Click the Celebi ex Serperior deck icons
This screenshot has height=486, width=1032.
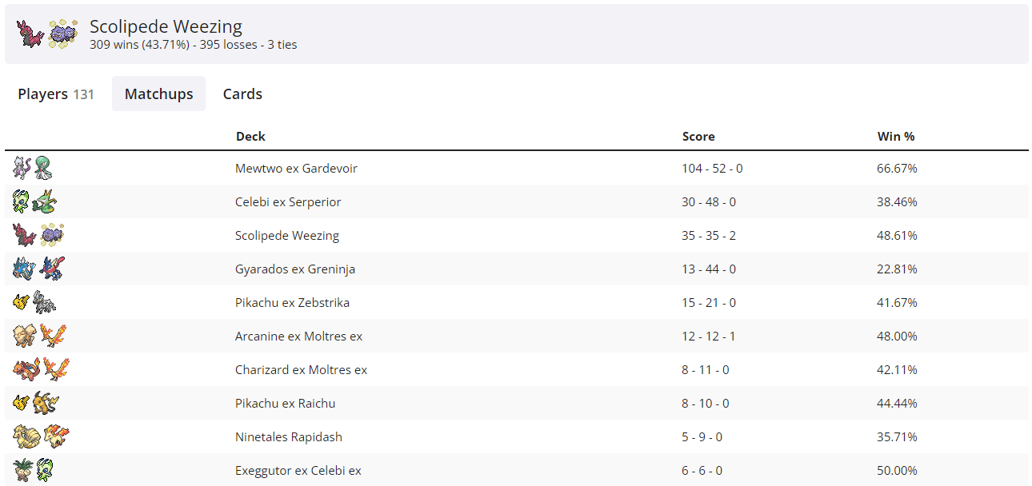[x=34, y=202]
